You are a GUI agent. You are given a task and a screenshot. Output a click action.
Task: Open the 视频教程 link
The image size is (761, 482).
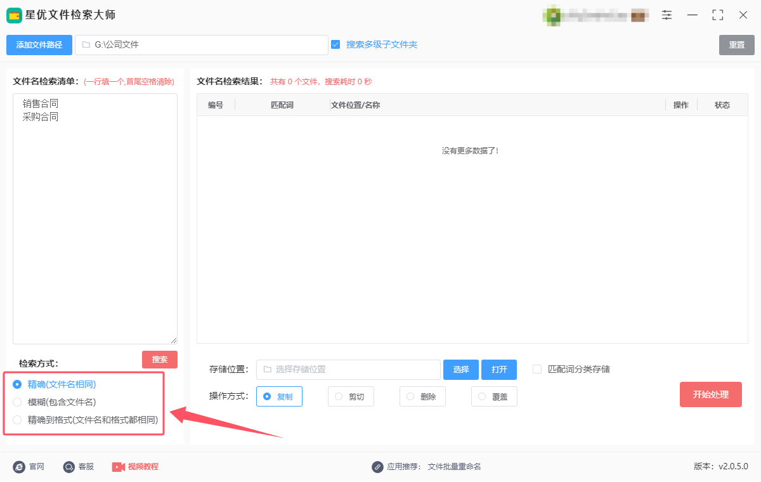(143, 467)
